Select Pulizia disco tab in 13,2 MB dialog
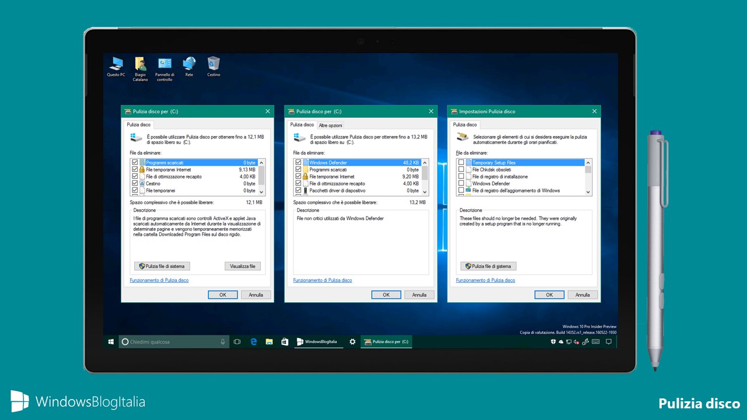The height and width of the screenshot is (420, 747). [302, 125]
